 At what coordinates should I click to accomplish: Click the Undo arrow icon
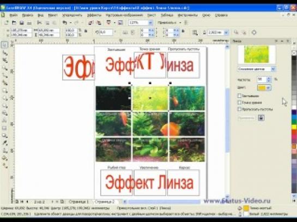[65, 23]
